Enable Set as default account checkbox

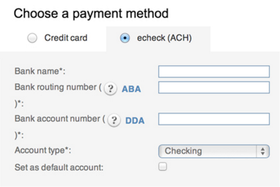(163, 166)
